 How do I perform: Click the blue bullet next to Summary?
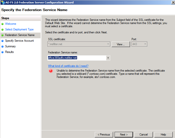tap(3, 46)
